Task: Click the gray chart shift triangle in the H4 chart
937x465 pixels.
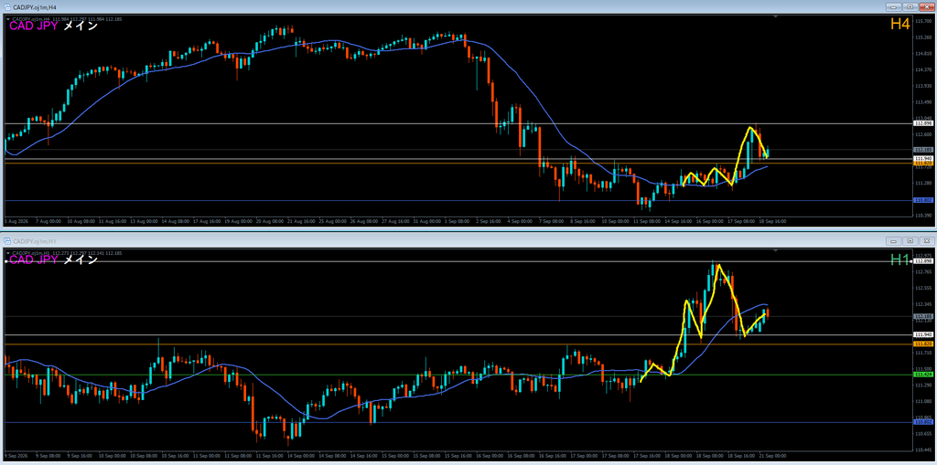Action: point(776,18)
